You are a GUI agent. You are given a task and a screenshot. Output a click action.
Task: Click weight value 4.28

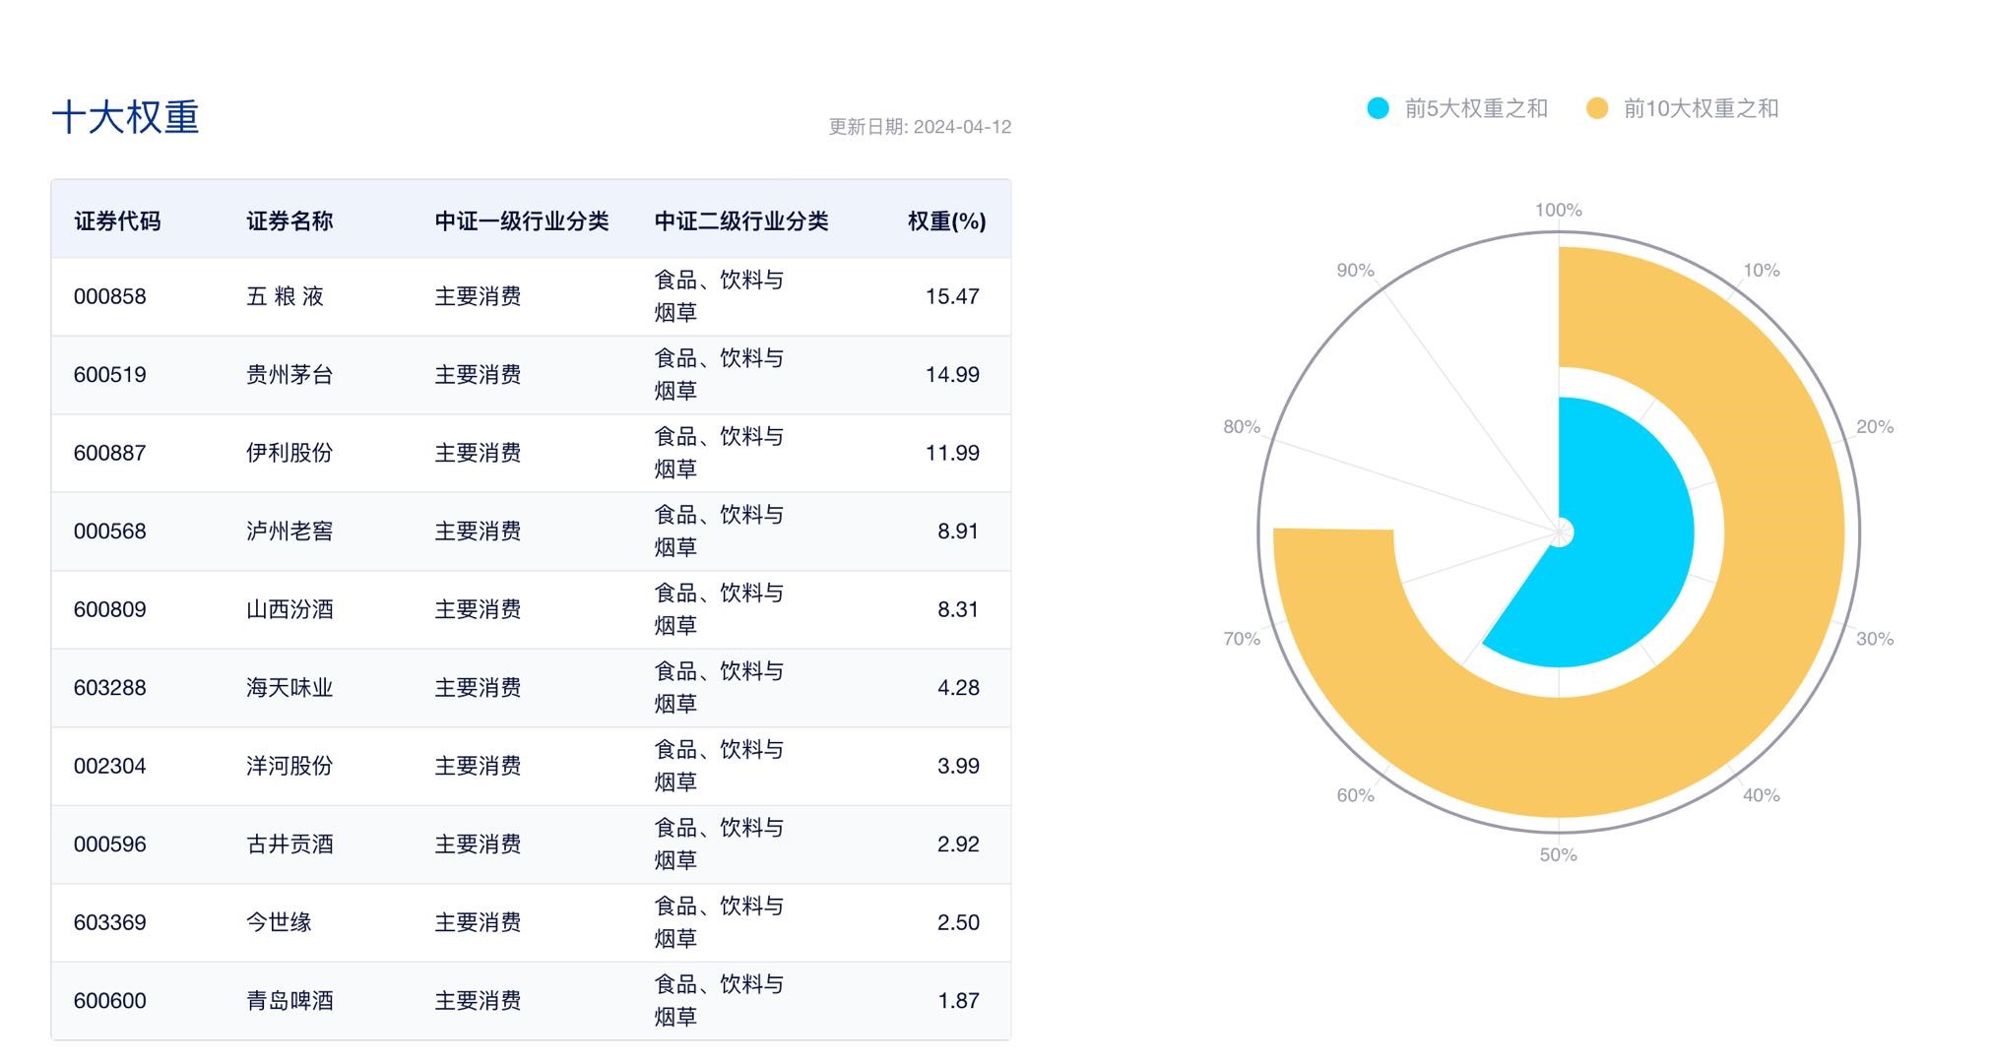(958, 687)
